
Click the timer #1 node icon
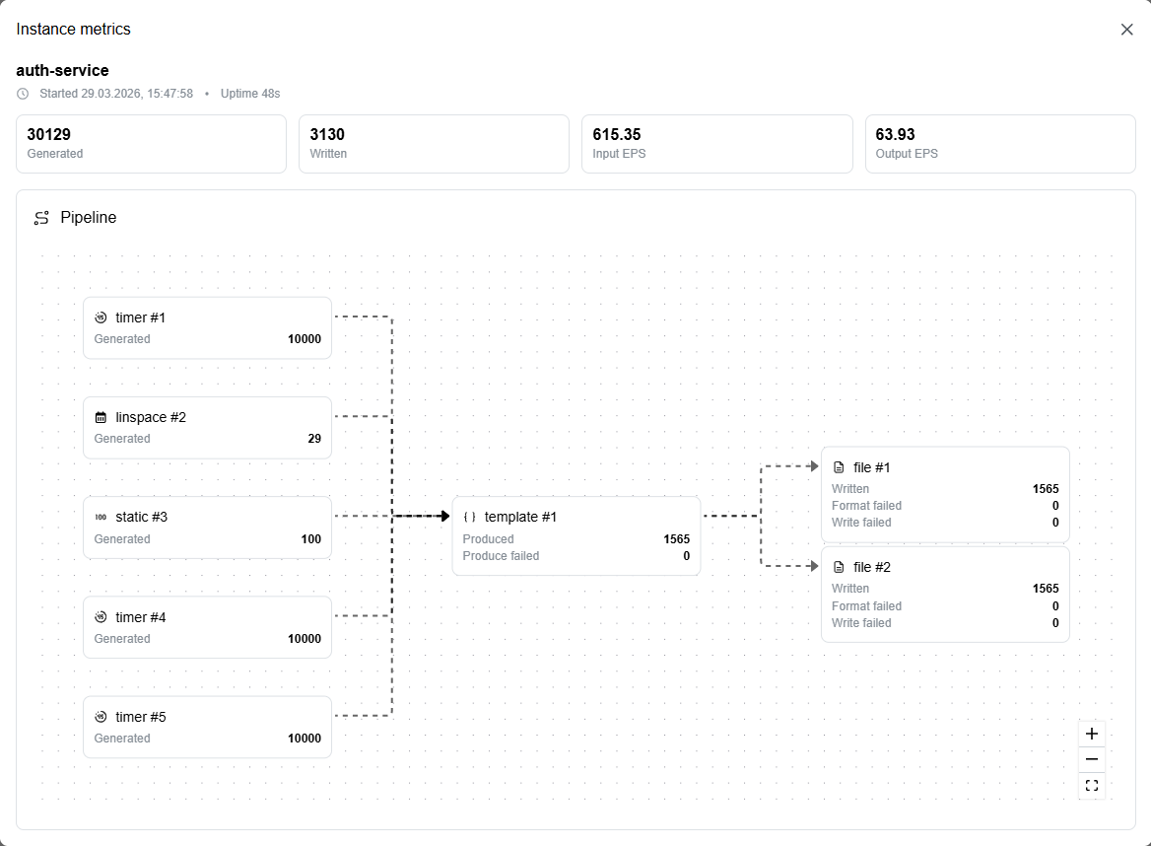(x=101, y=317)
